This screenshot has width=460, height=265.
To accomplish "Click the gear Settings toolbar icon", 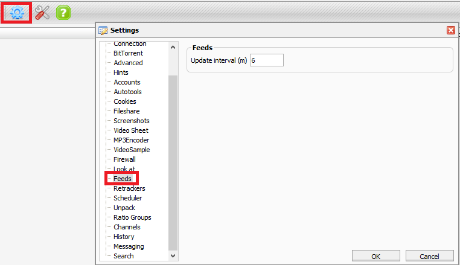I will point(17,12).
